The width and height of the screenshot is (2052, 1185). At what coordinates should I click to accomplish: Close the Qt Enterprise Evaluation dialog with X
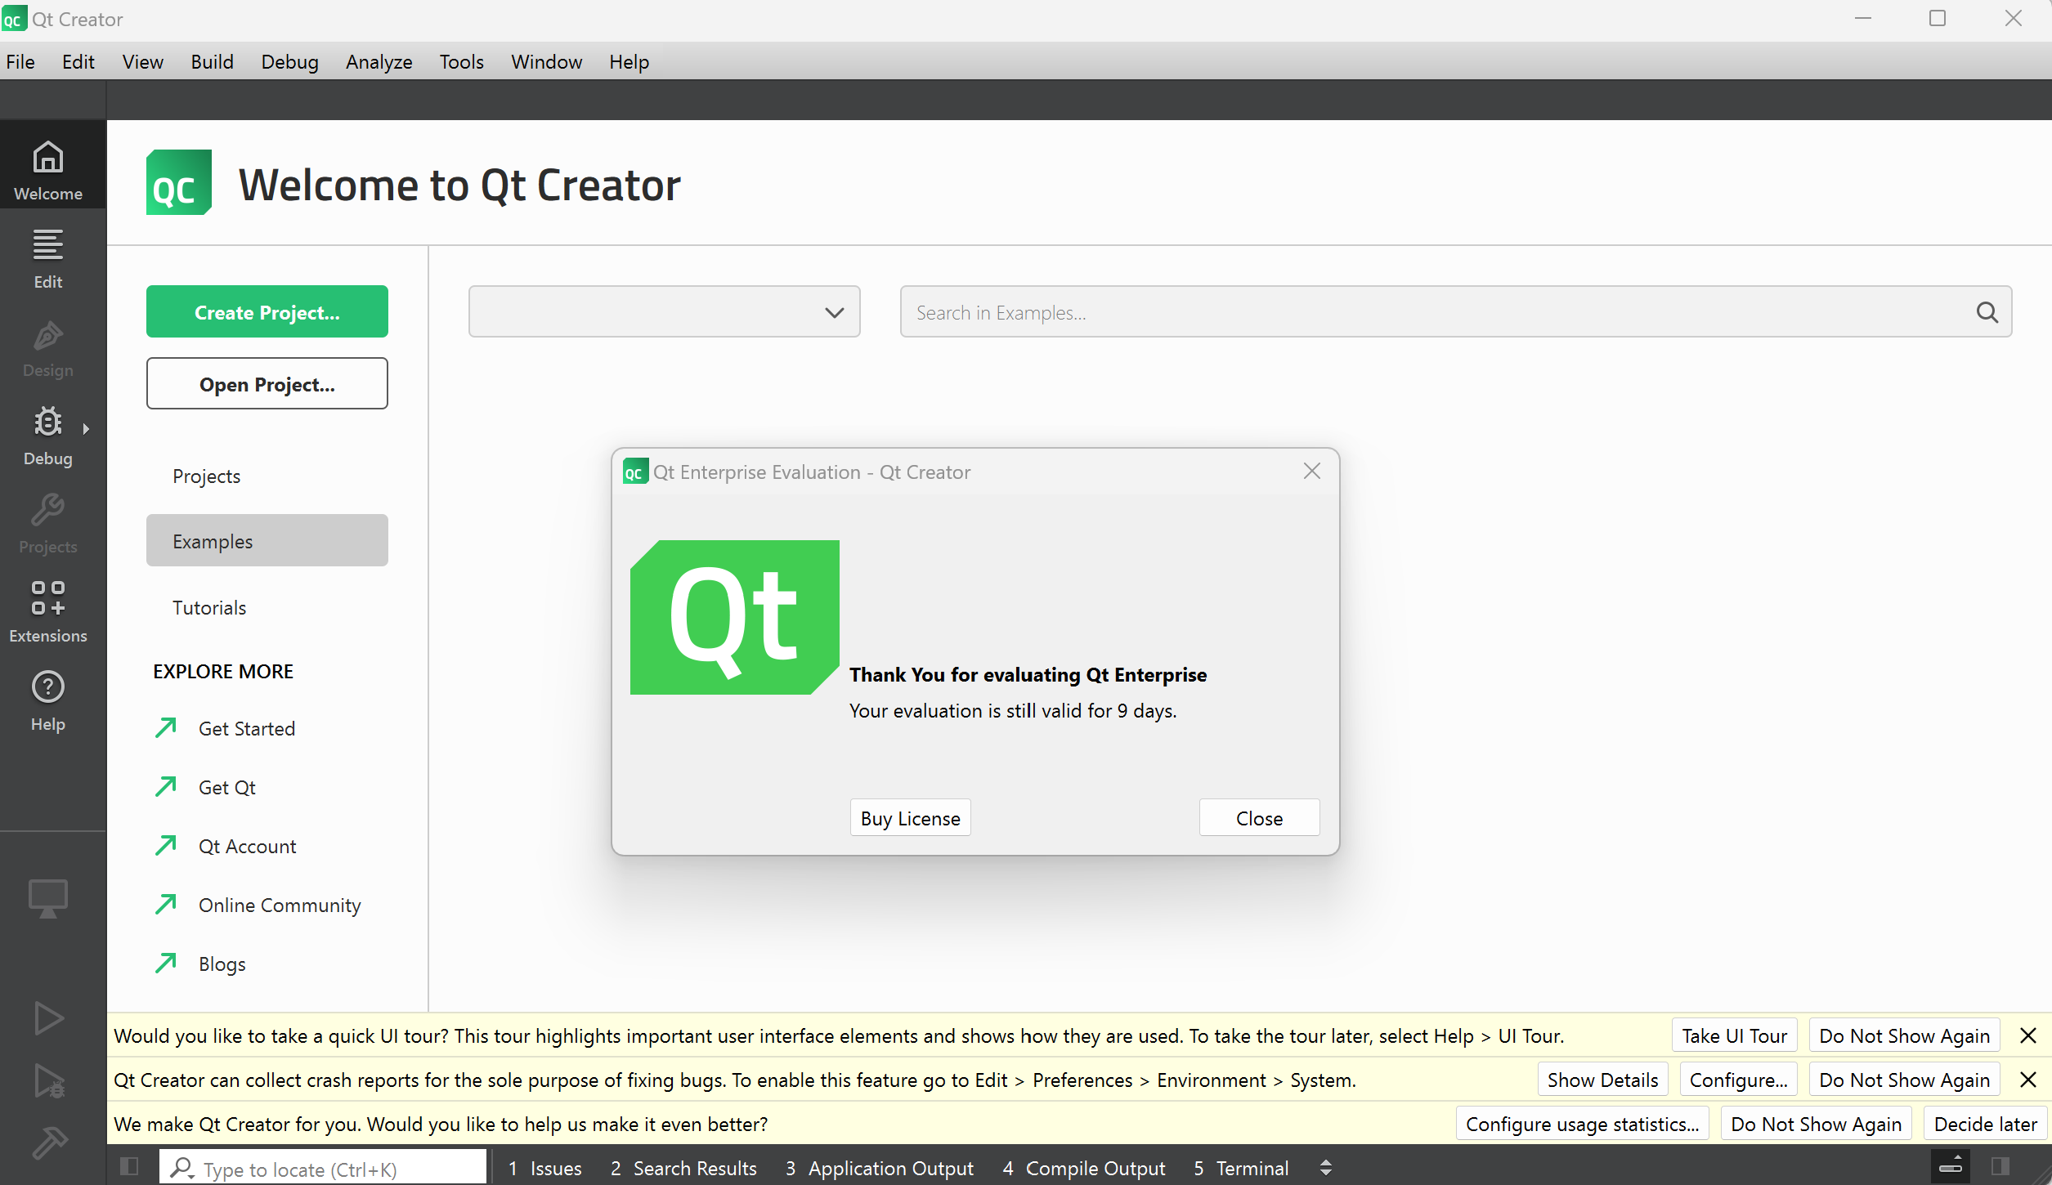pos(1312,472)
